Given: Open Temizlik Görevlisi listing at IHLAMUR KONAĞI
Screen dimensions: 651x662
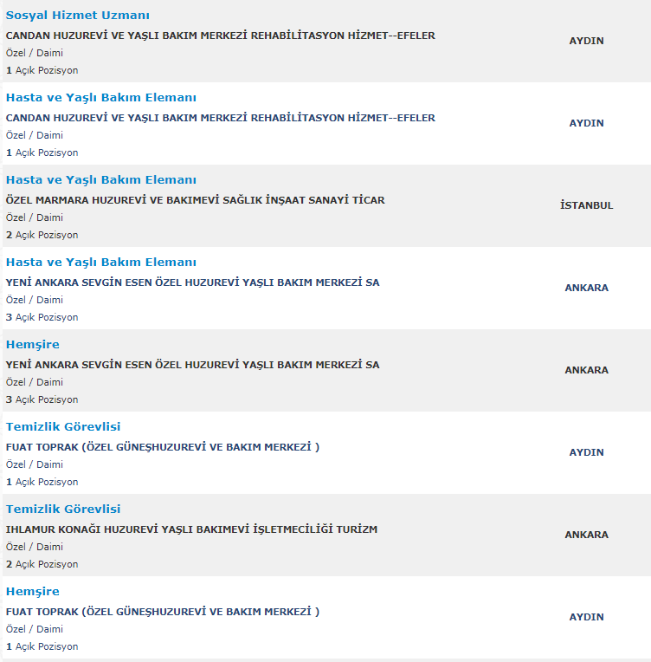Looking at the screenshot, I should click(x=62, y=509).
